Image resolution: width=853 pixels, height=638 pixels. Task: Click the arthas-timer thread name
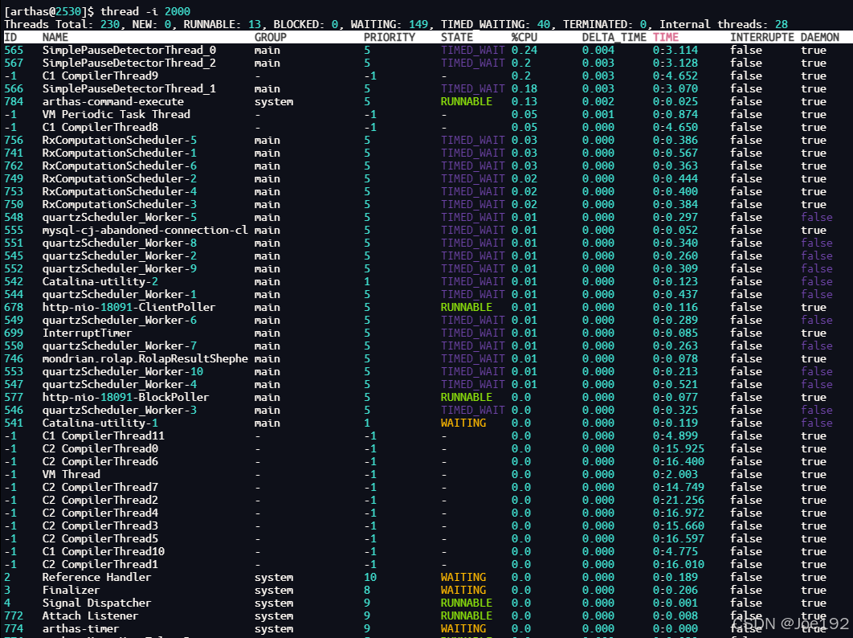click(81, 628)
